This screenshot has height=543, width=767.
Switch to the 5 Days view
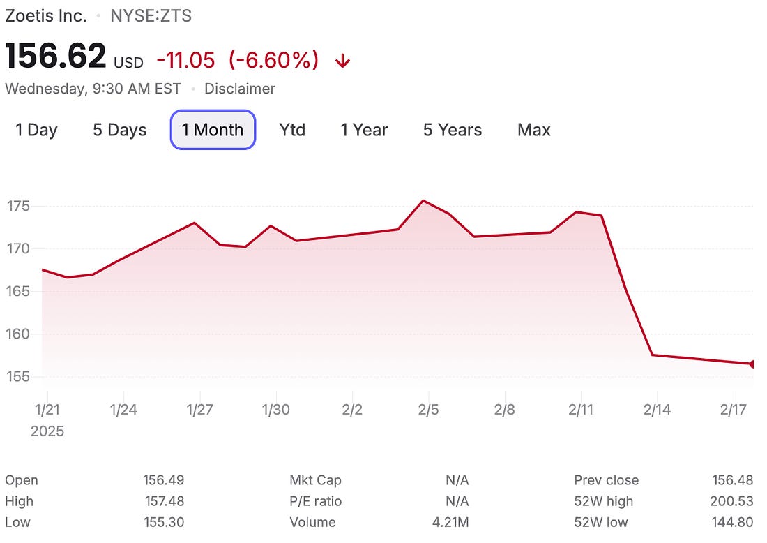[x=119, y=130]
